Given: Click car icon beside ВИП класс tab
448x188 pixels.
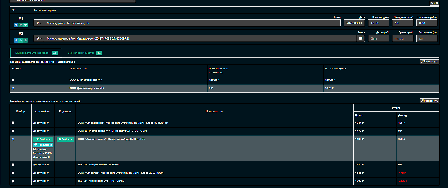Looking at the screenshot, I should tap(99, 53).
